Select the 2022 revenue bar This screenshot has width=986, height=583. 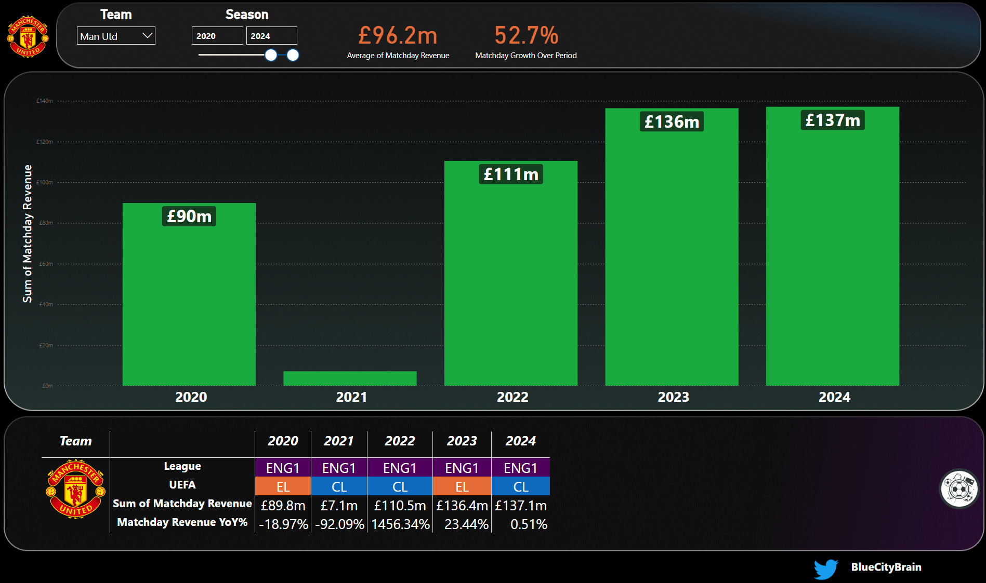(x=511, y=273)
